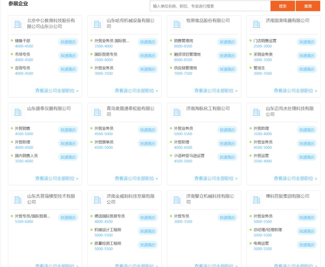The height and width of the screenshot is (267, 325).
Task: Click the building icon beside 济南海航化工有限公司
Action: click(x=176, y=112)
